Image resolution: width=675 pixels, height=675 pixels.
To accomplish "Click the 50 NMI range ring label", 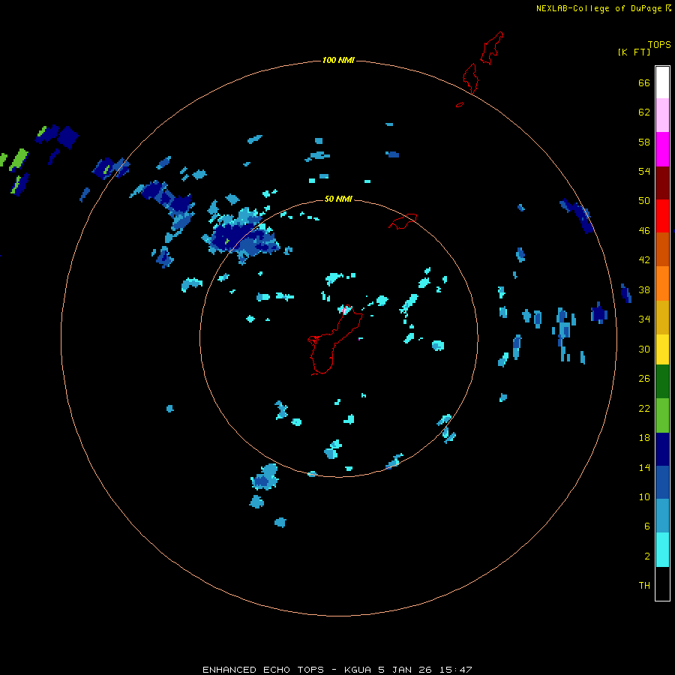I will 338,199.
